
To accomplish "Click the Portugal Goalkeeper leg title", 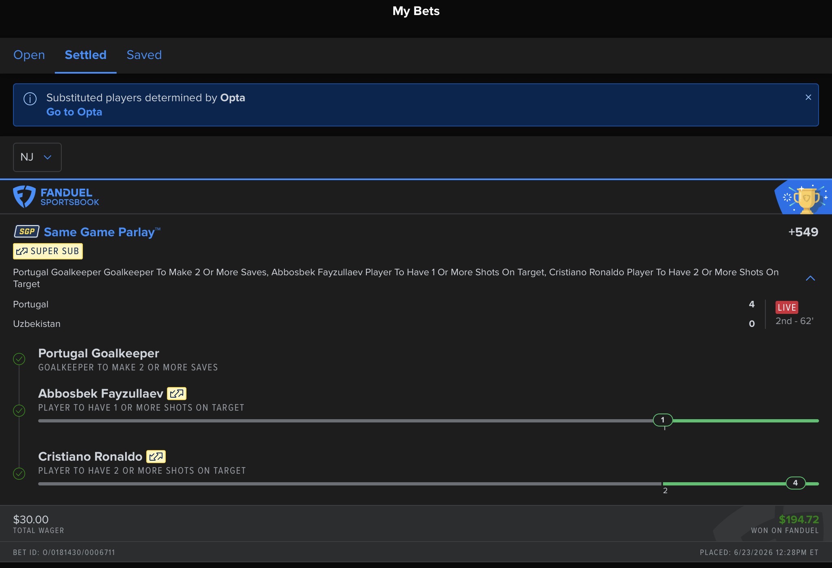I will coord(99,353).
